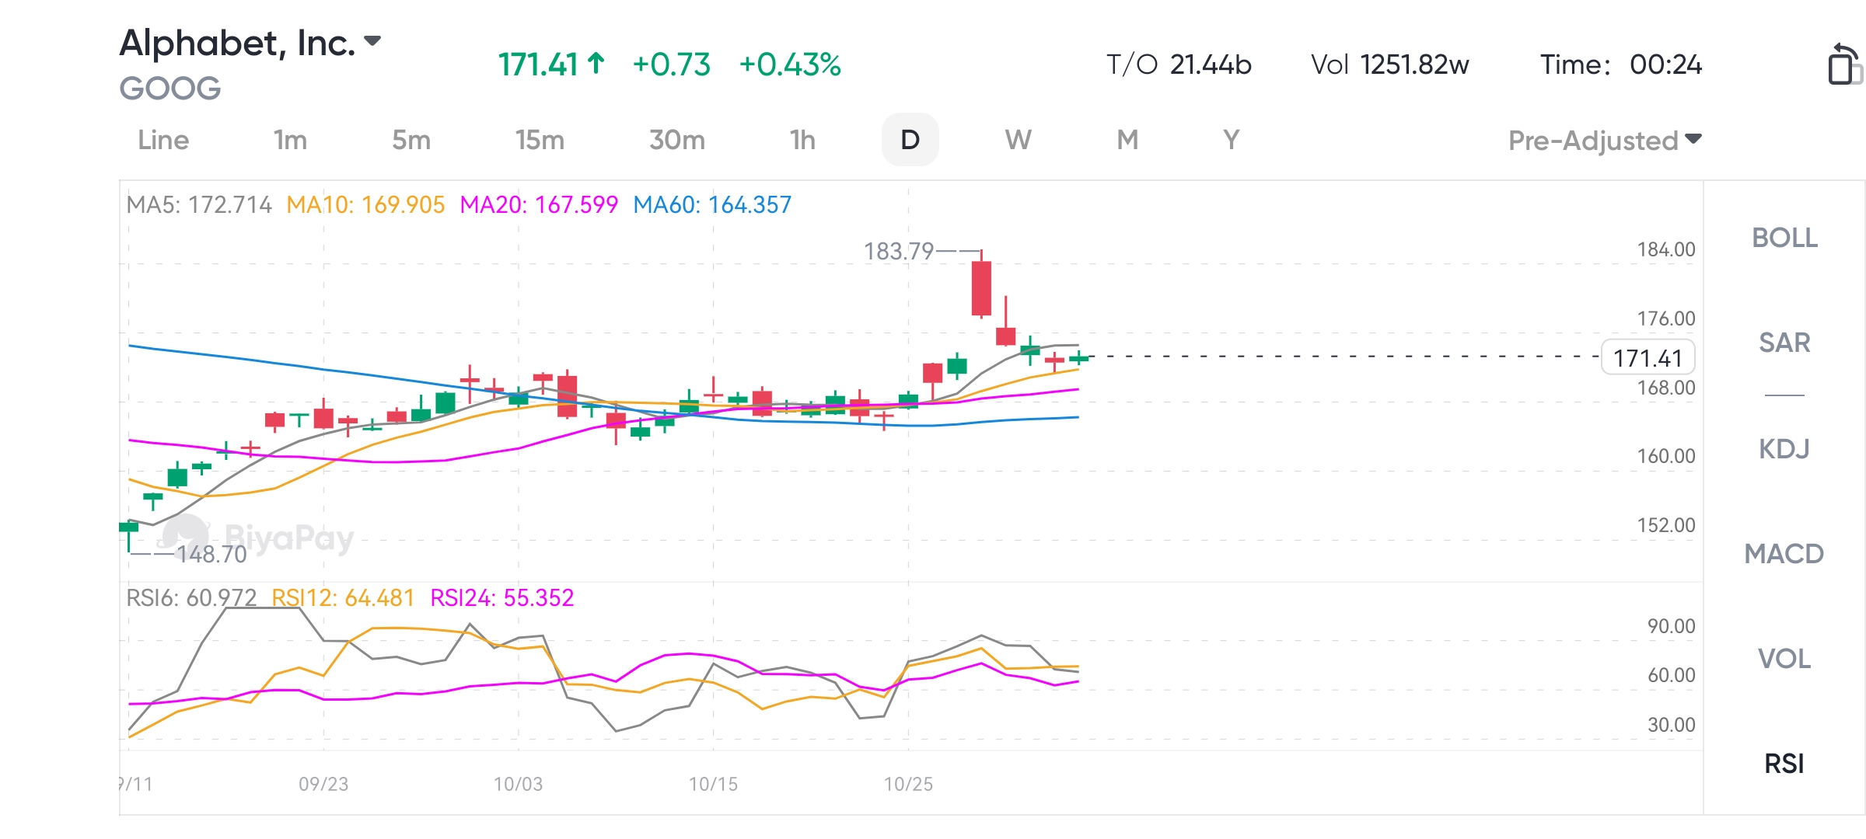The height and width of the screenshot is (839, 1866).
Task: Click the 30.00 RSI axis label
Action: [x=1672, y=725]
